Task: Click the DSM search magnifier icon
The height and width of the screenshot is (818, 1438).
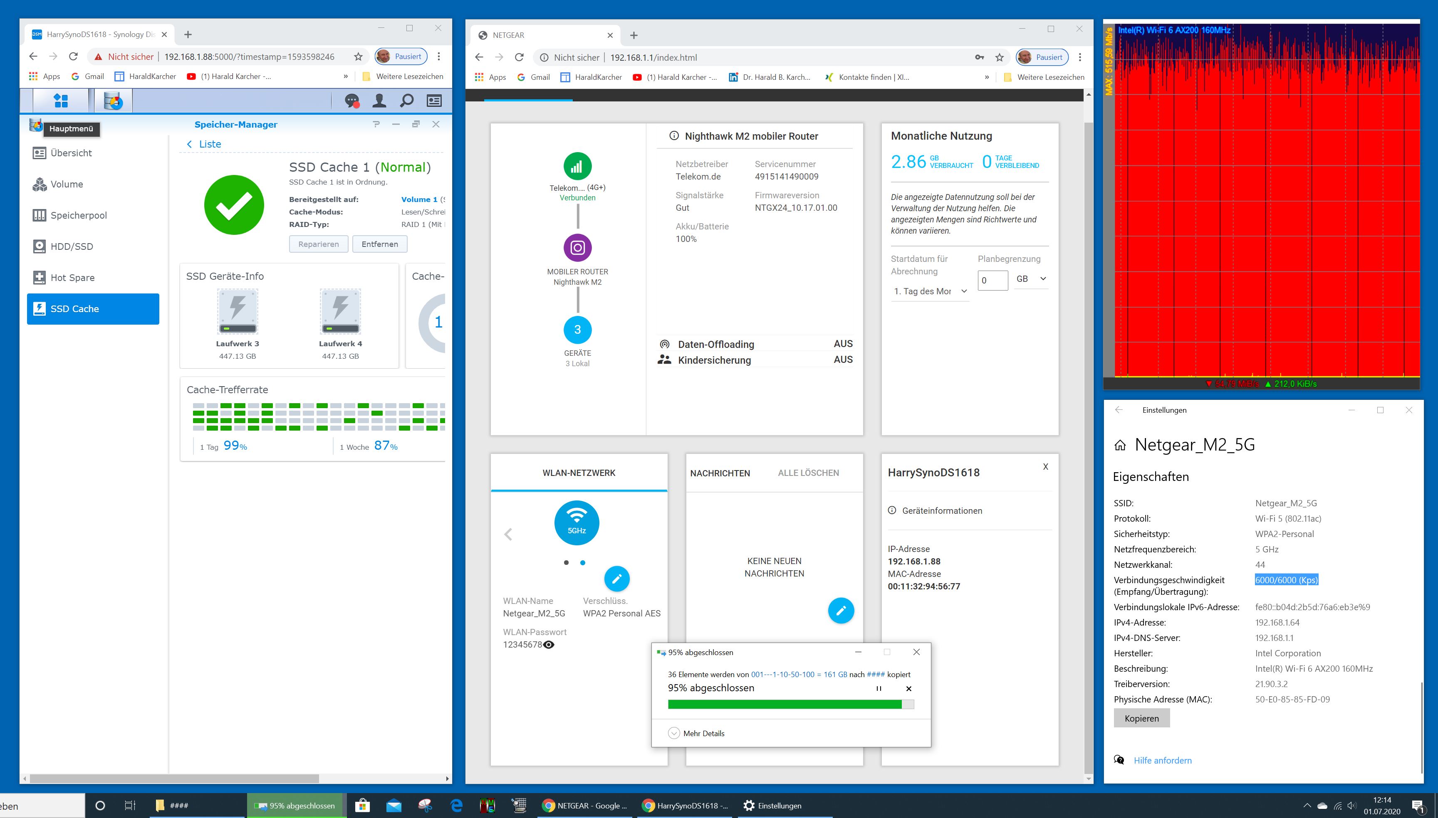Action: tap(406, 101)
